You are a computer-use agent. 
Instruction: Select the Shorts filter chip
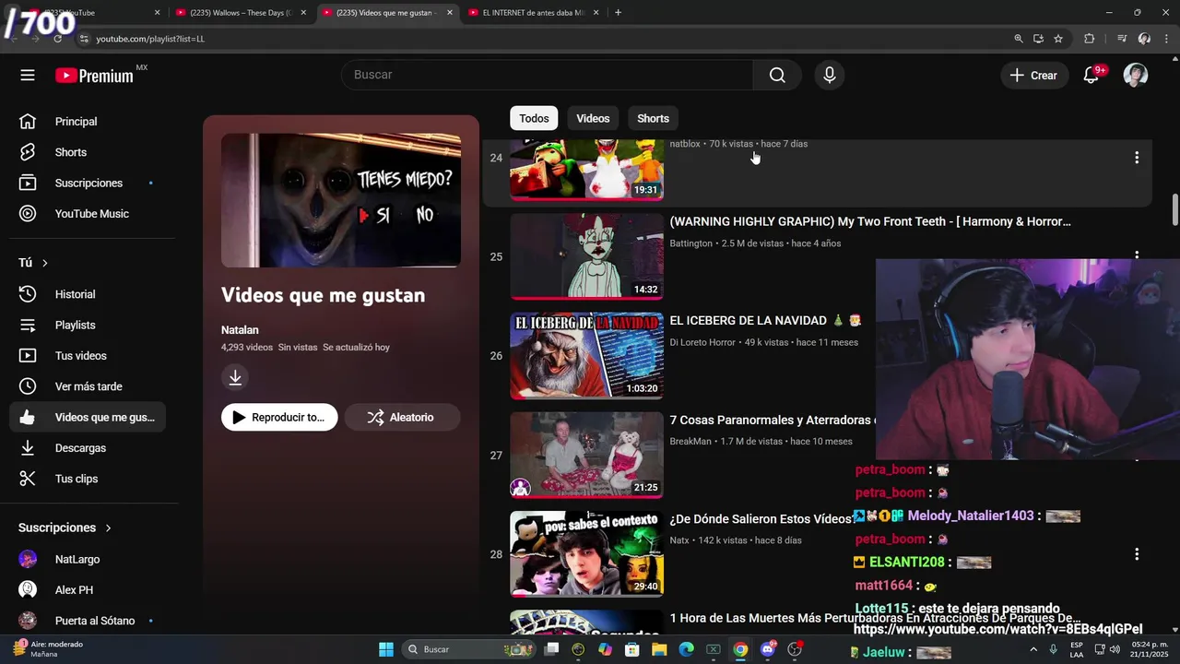click(653, 118)
